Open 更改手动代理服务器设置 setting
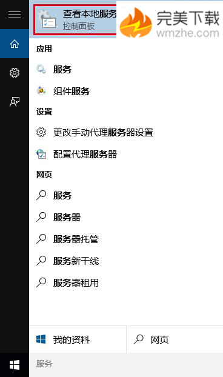This screenshot has height=377, width=223. (x=126, y=132)
